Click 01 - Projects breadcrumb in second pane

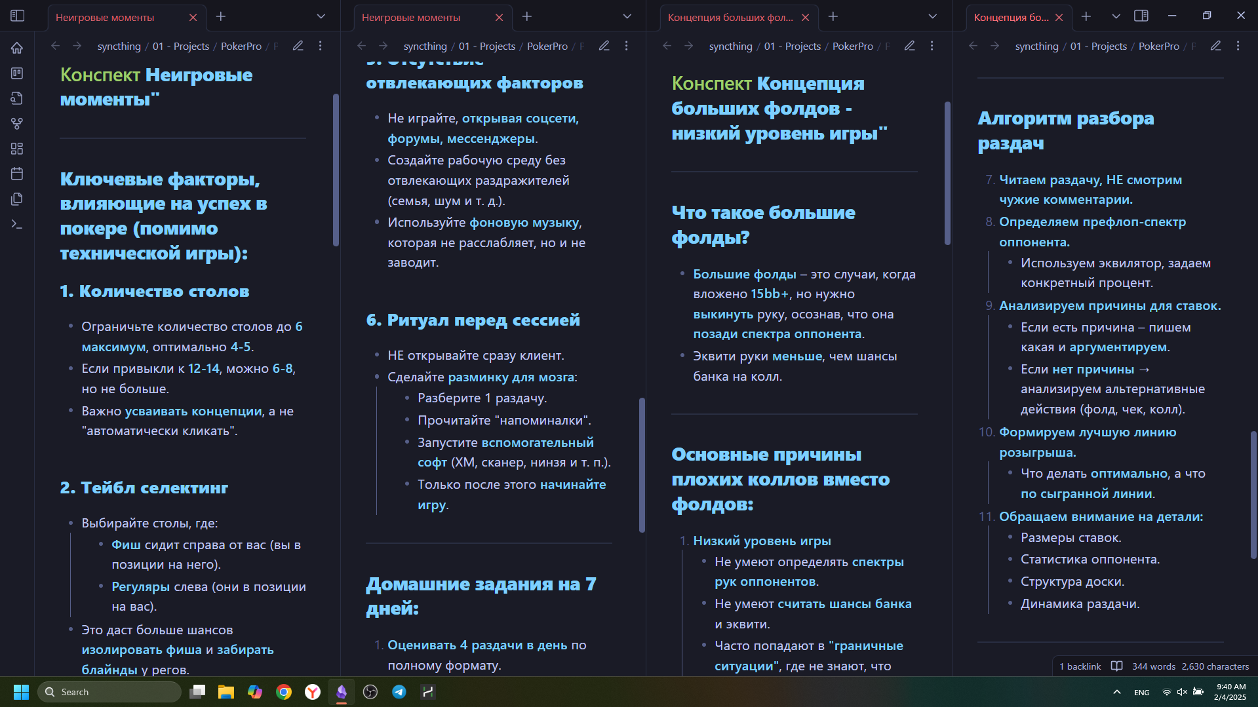coord(487,47)
